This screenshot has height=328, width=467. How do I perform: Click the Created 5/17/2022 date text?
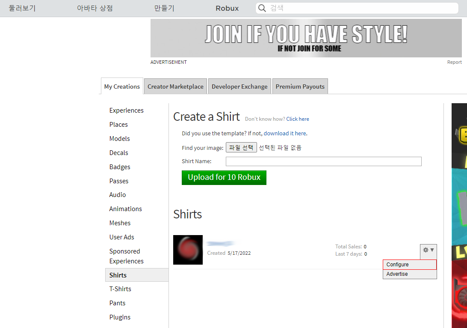click(x=229, y=253)
